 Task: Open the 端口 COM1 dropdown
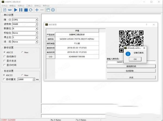click(x=37, y=20)
